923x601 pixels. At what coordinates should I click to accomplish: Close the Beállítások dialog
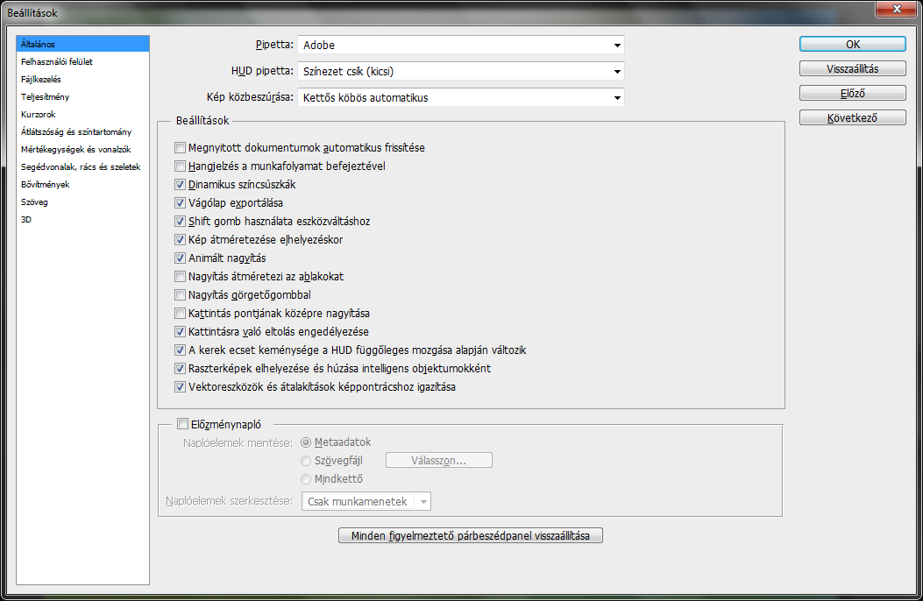897,8
